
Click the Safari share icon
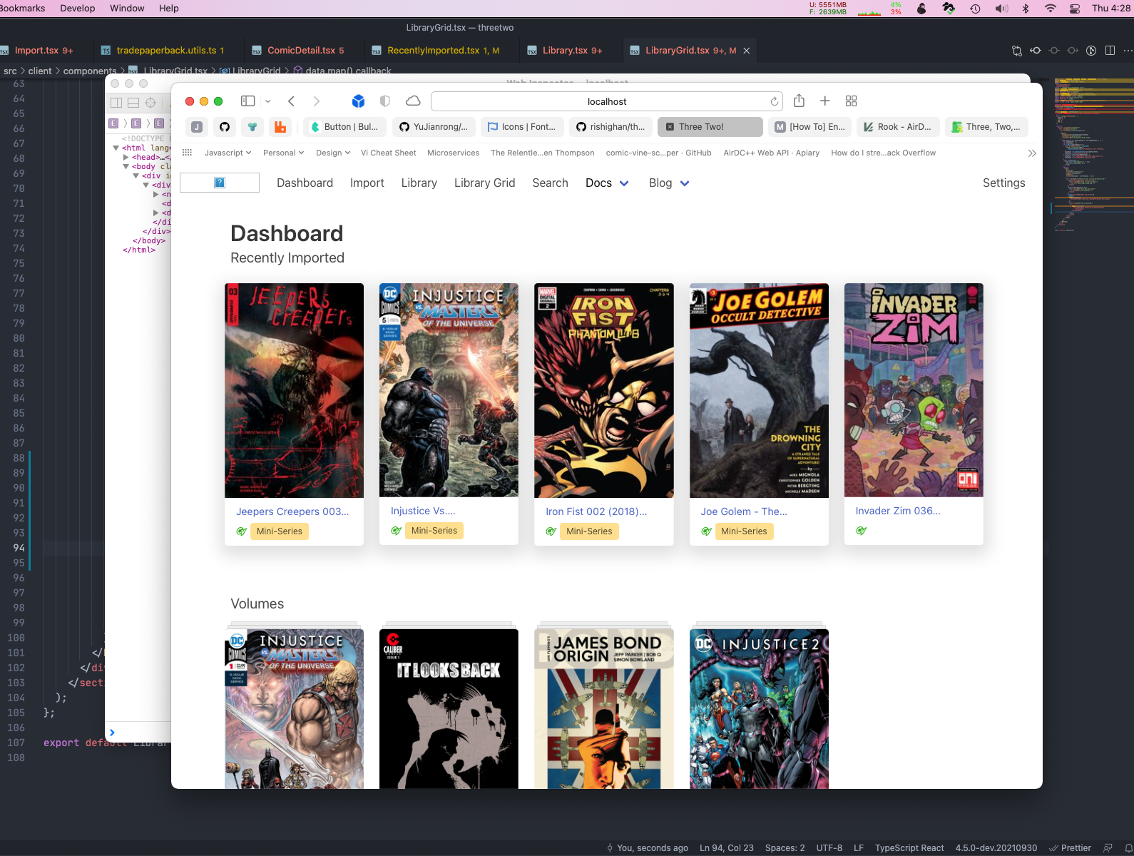(799, 101)
